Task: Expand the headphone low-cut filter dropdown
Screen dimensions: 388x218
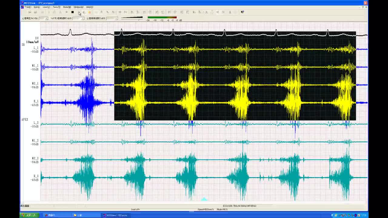Action: point(82,18)
